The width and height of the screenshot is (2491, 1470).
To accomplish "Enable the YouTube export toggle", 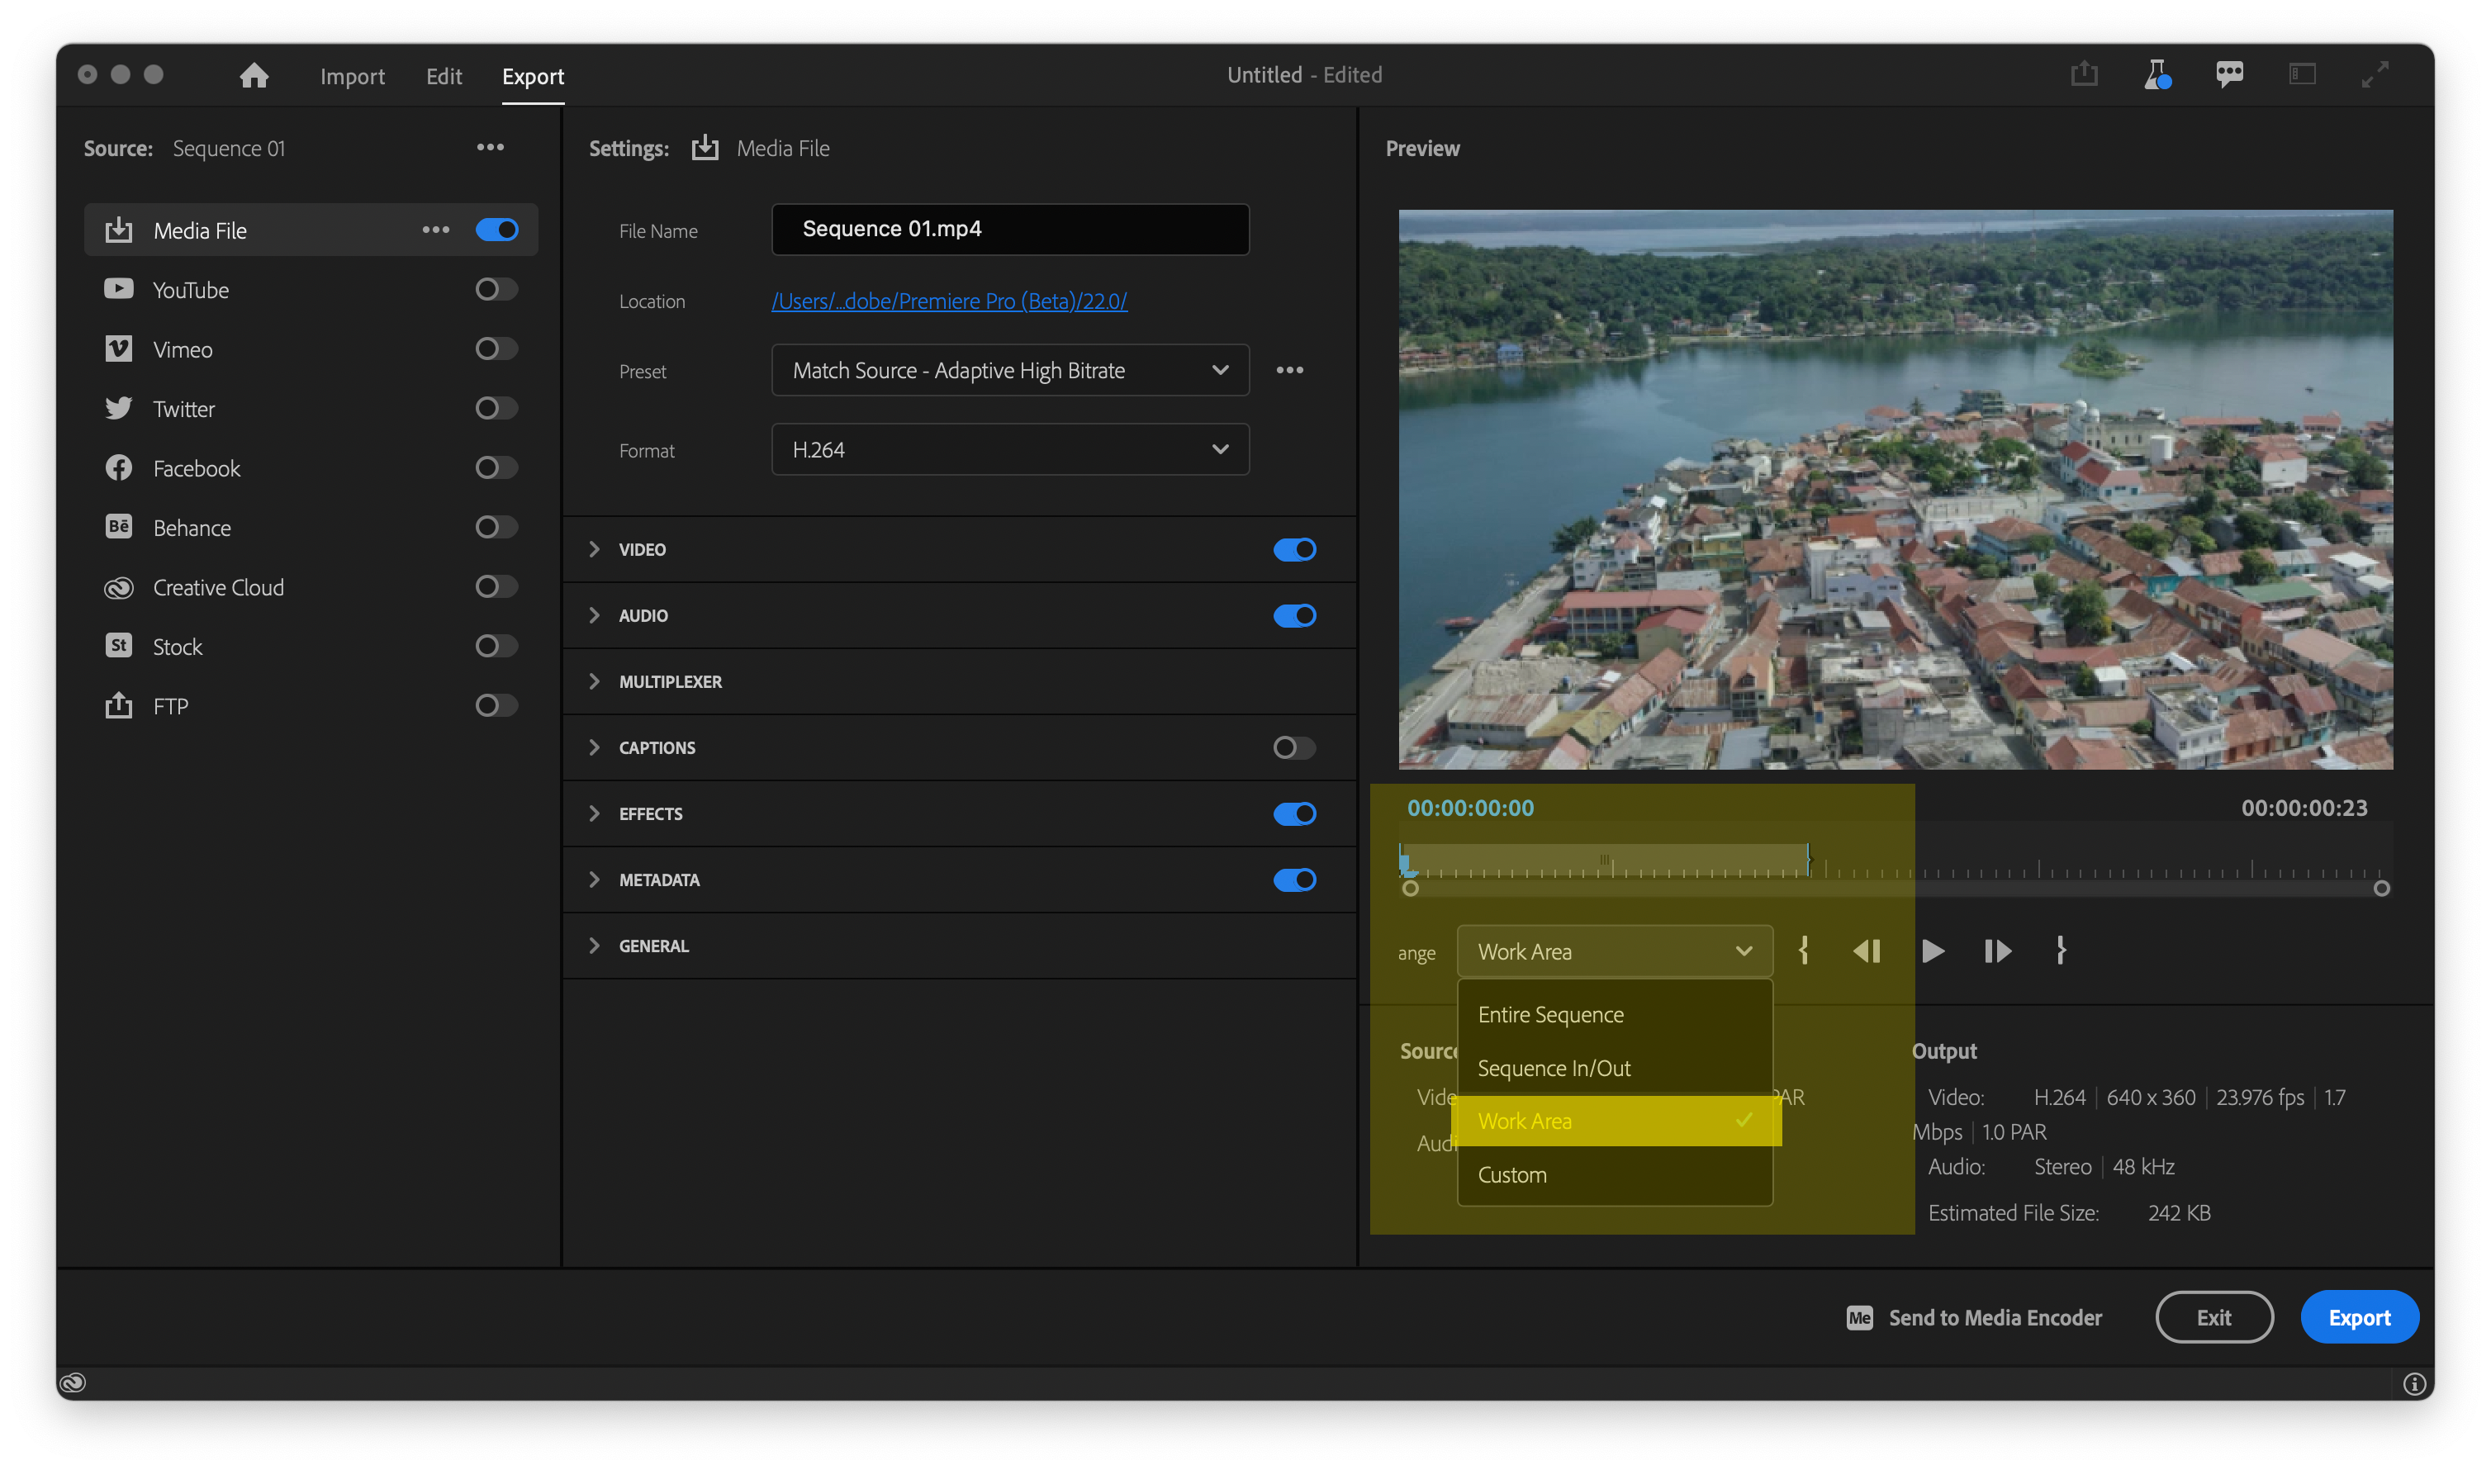I will (496, 289).
